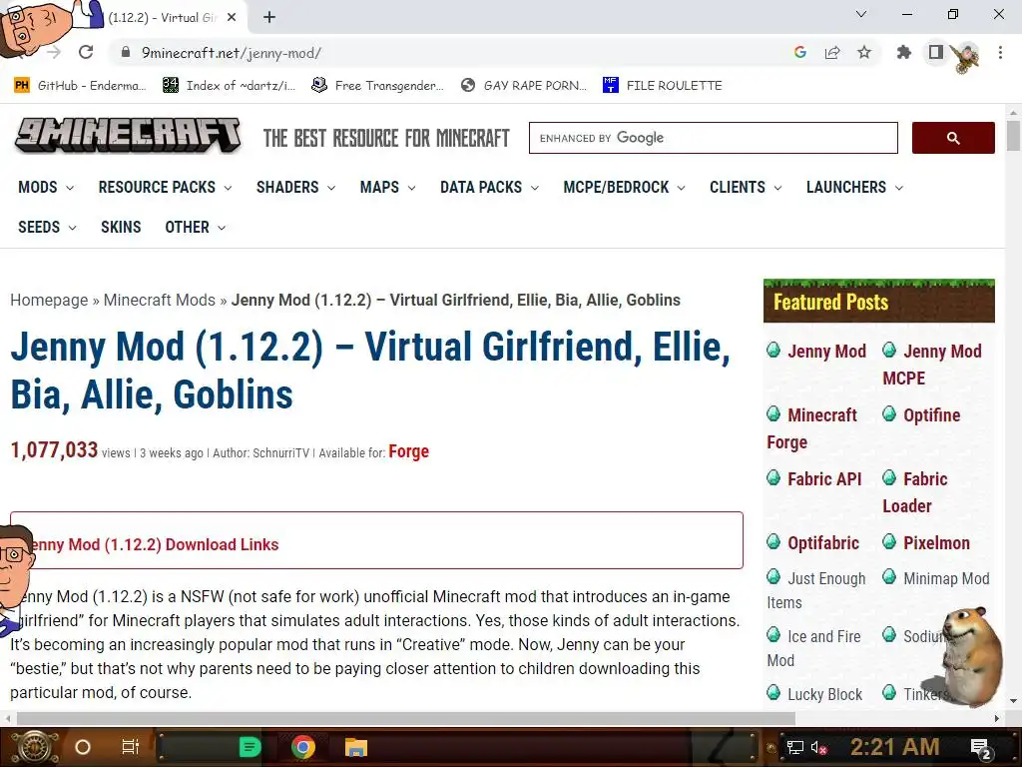Open the Extensions puzzle icon
The image size is (1022, 767).
[904, 52]
